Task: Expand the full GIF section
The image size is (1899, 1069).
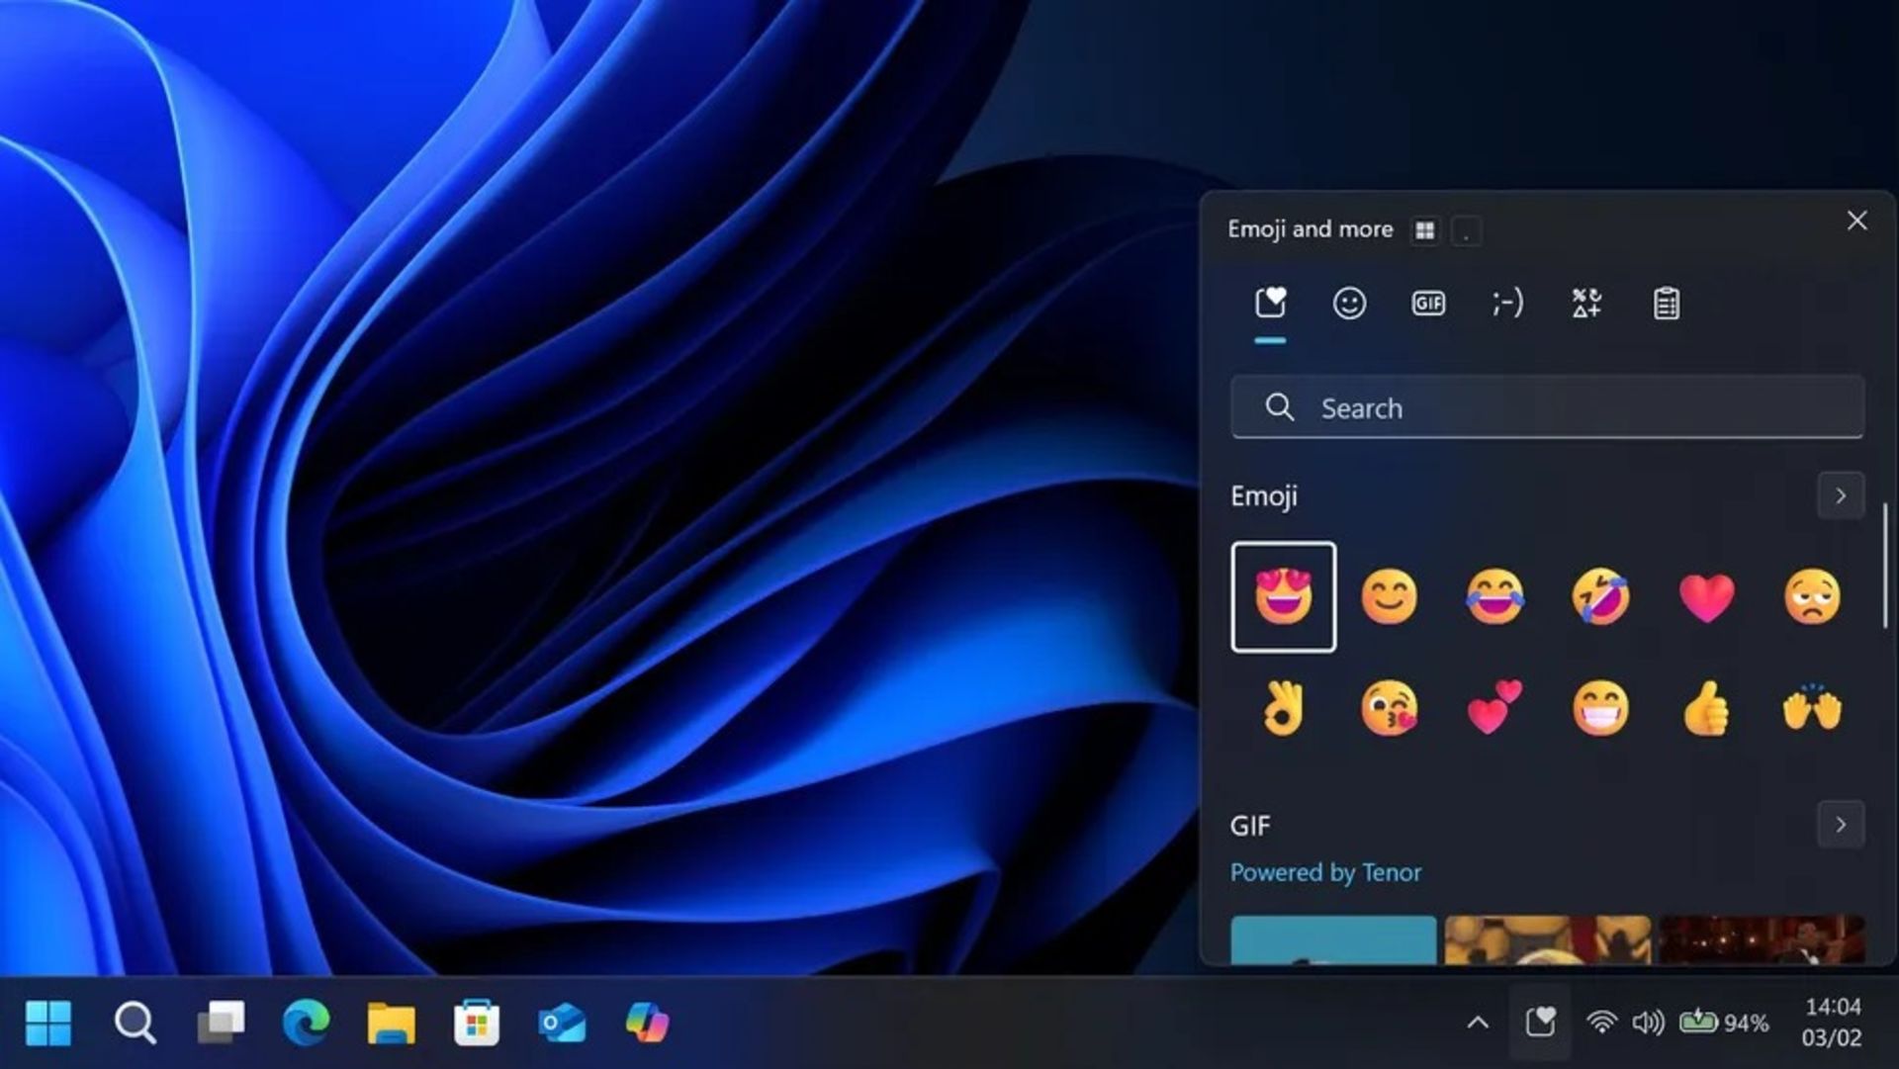Action: point(1841,825)
